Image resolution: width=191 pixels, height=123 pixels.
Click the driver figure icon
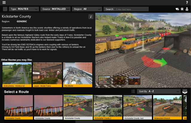click(x=187, y=9)
